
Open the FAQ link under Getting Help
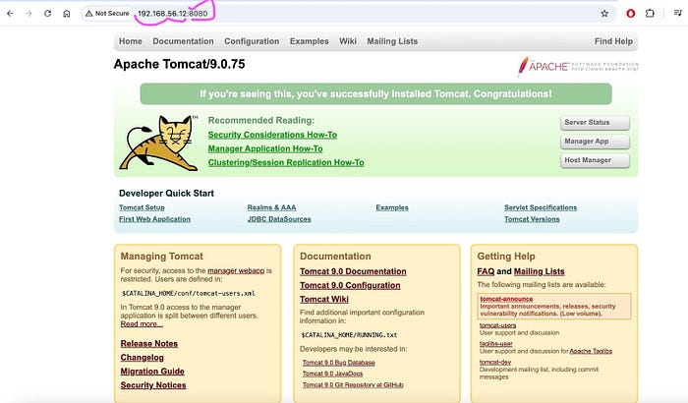click(x=486, y=271)
